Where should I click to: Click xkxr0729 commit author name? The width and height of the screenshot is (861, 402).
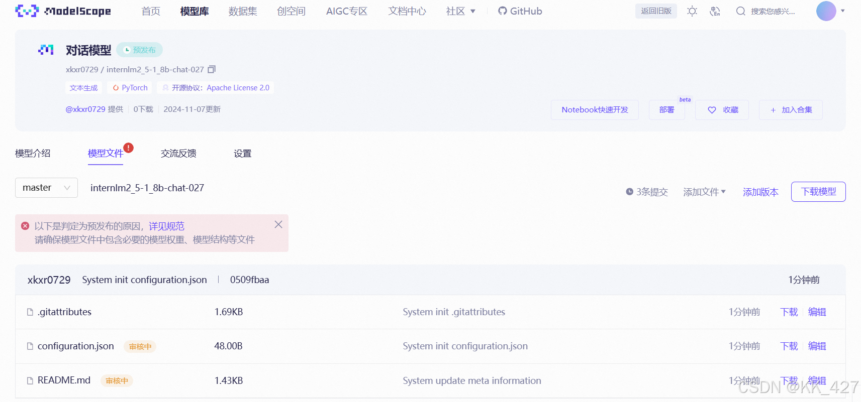point(49,280)
